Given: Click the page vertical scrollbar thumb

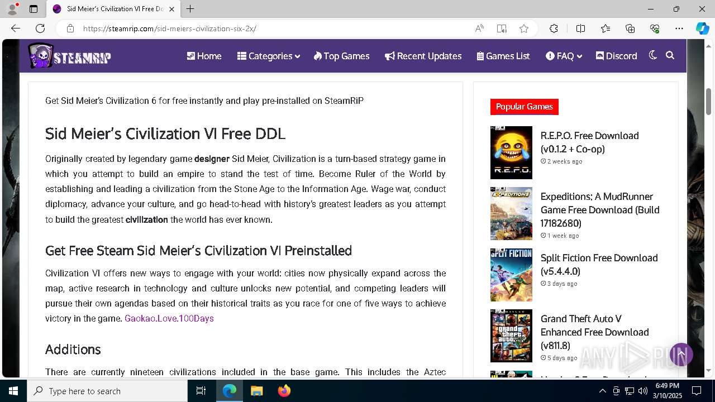Looking at the screenshot, I should (x=709, y=102).
